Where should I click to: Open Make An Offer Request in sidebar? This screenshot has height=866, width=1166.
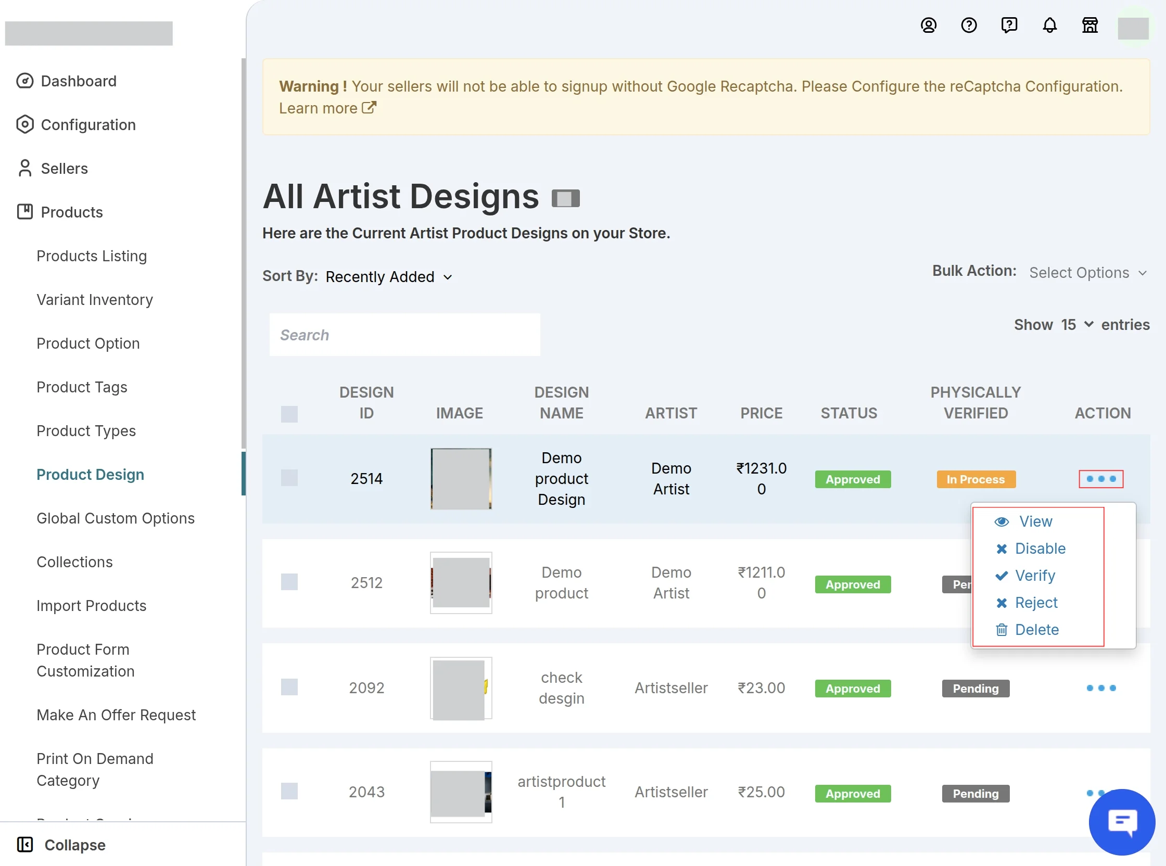click(116, 715)
